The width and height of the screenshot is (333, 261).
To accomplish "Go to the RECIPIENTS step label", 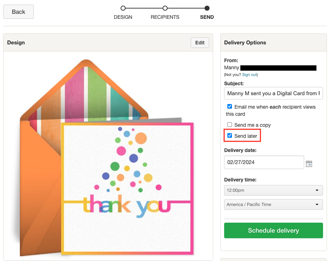I will coord(165,17).
